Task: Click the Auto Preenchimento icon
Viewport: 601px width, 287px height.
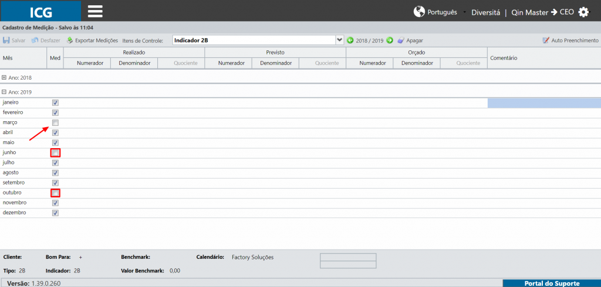Action: tap(546, 40)
